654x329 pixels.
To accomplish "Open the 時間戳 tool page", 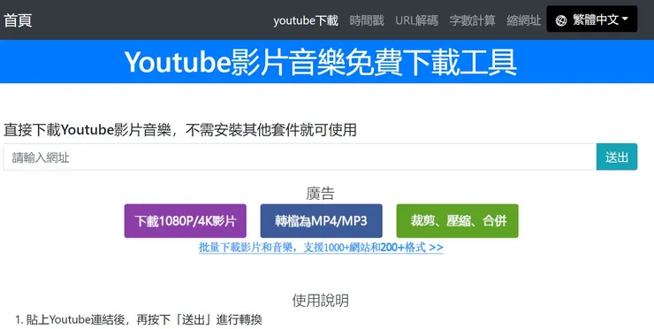I will tap(367, 20).
